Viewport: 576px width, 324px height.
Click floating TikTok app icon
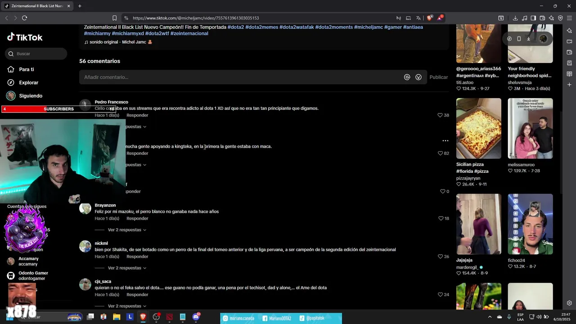tap(509, 39)
